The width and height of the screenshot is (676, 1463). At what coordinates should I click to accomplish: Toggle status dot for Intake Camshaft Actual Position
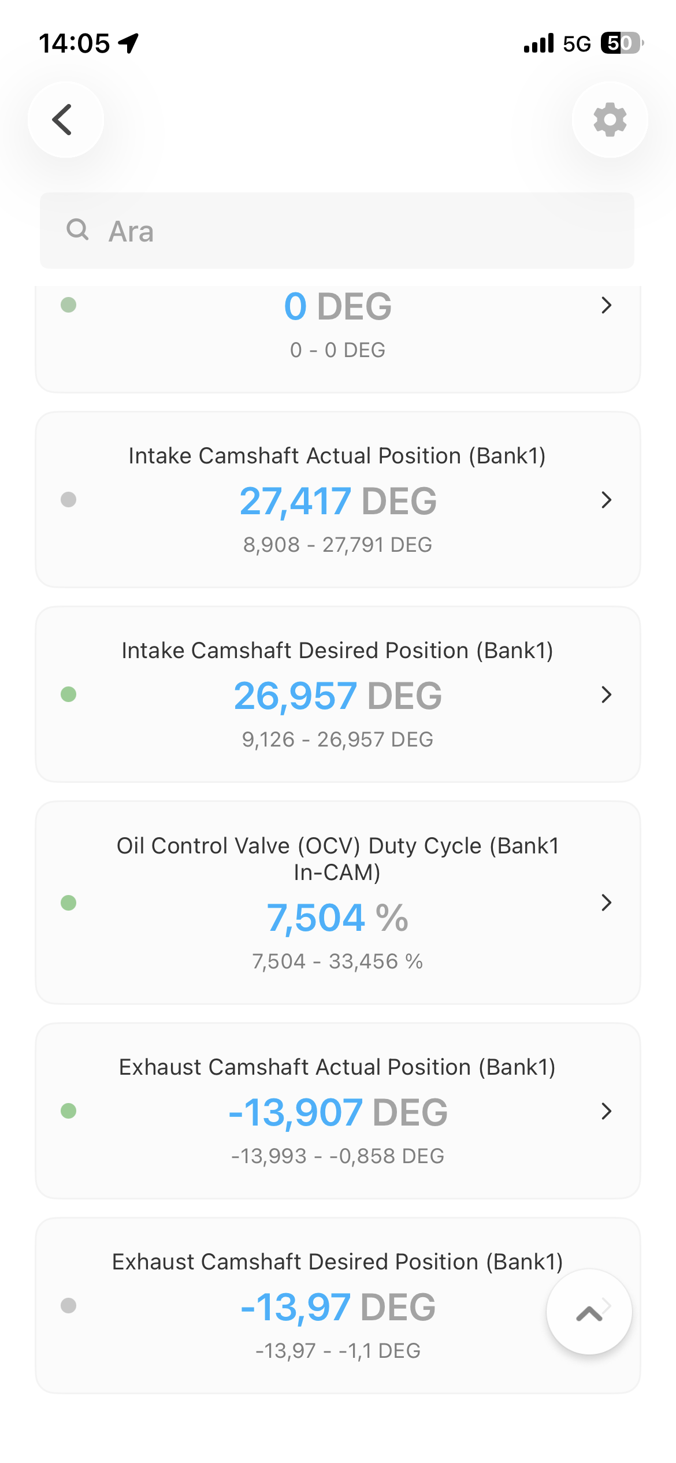click(x=69, y=499)
